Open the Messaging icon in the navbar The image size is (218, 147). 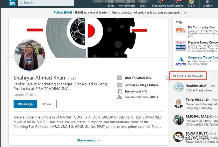pos(159,2)
